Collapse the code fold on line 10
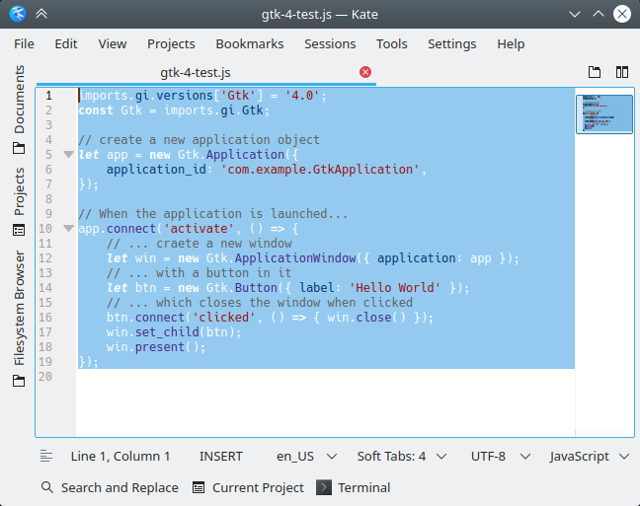Viewport: 640px width, 506px height. (68, 228)
